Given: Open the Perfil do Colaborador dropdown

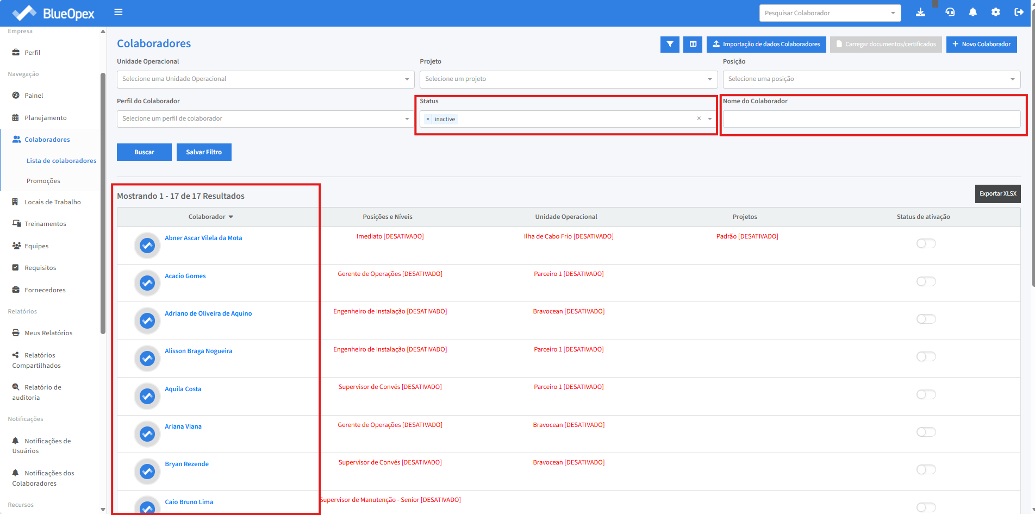Looking at the screenshot, I should tap(265, 119).
